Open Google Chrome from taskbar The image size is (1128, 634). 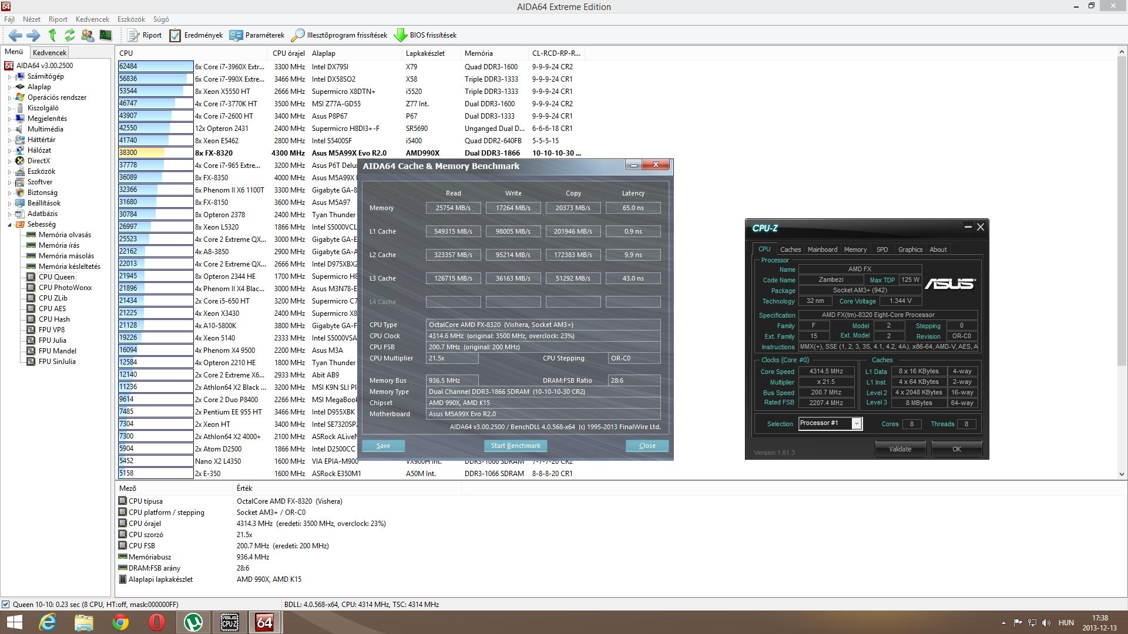[x=120, y=622]
